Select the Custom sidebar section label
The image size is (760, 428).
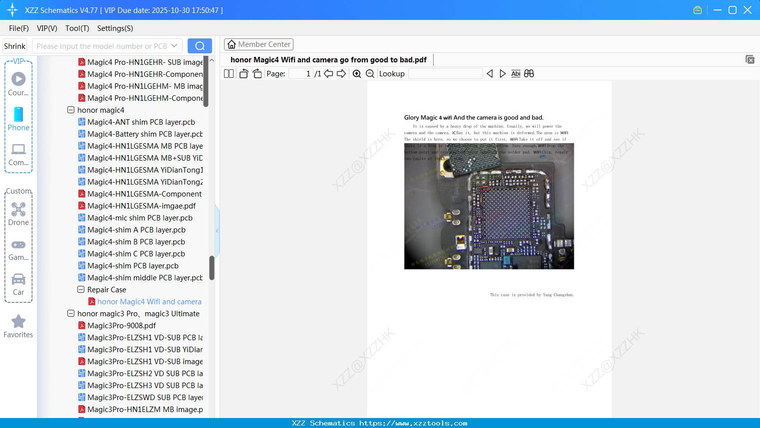19,191
